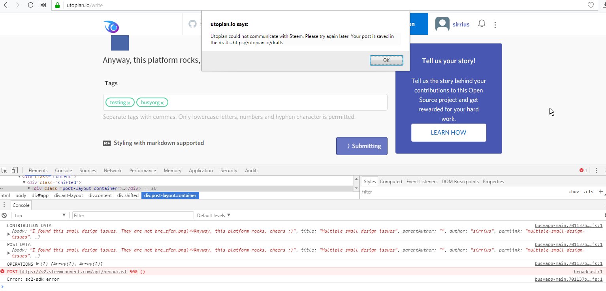
Task: Select the DOM Breakpoints tab
Action: pyautogui.click(x=460, y=182)
